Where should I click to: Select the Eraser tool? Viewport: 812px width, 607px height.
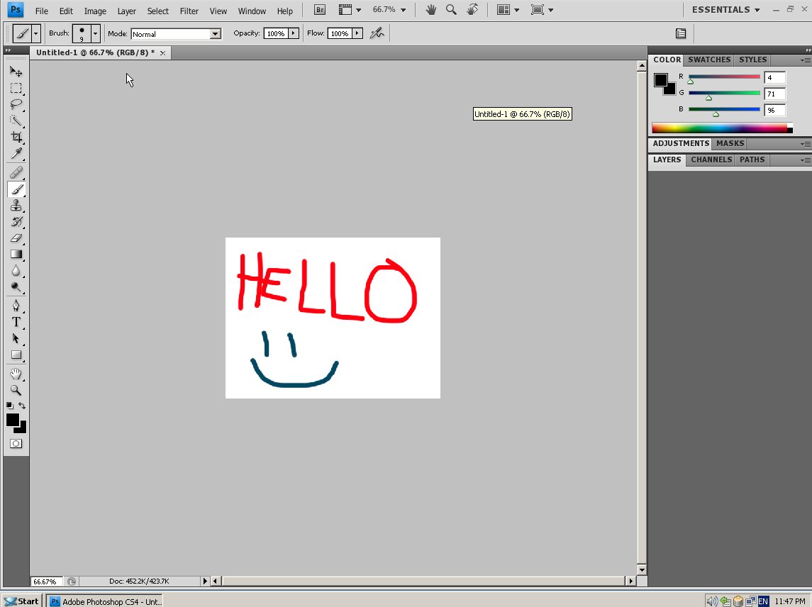click(x=16, y=238)
